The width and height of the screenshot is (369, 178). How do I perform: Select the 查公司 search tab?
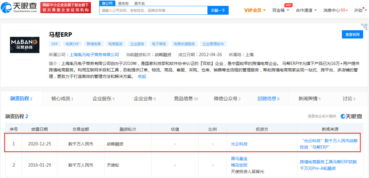(107, 3)
